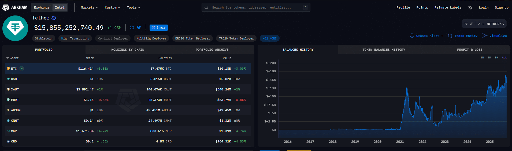Click the BTC price chart icon
The image size is (512, 151).
coord(21,69)
